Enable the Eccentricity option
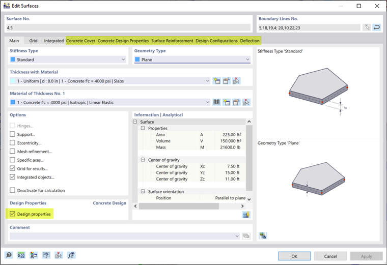 pyautogui.click(x=12, y=143)
